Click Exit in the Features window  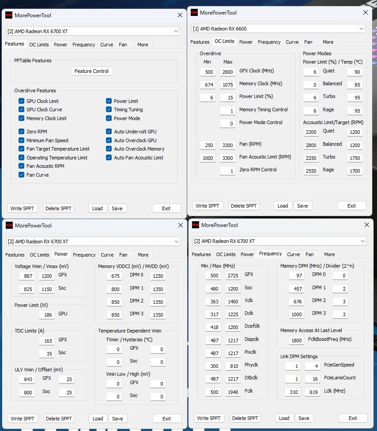[x=166, y=208]
